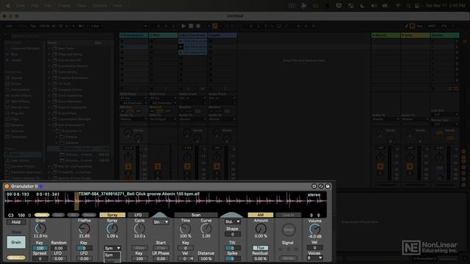Click the round Grab button
The image size is (470, 264).
click(x=289, y=230)
